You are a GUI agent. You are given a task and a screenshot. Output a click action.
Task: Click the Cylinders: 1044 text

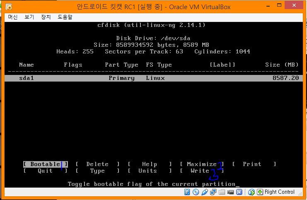(x=222, y=51)
